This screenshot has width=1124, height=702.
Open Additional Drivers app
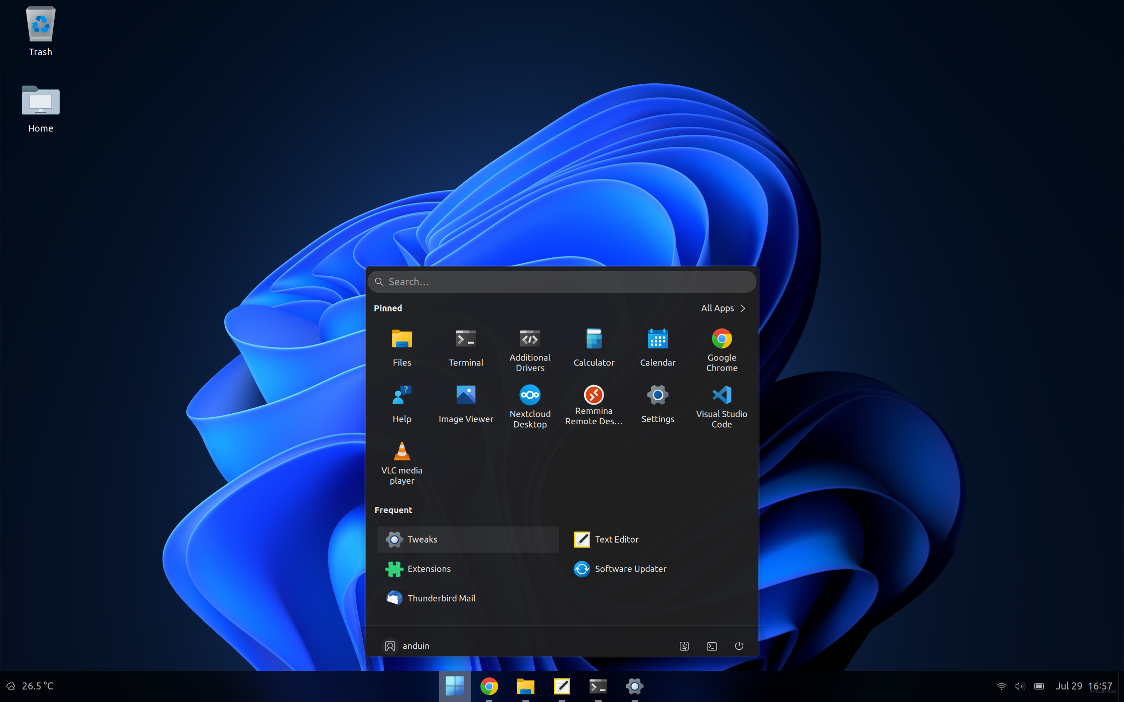[530, 349]
